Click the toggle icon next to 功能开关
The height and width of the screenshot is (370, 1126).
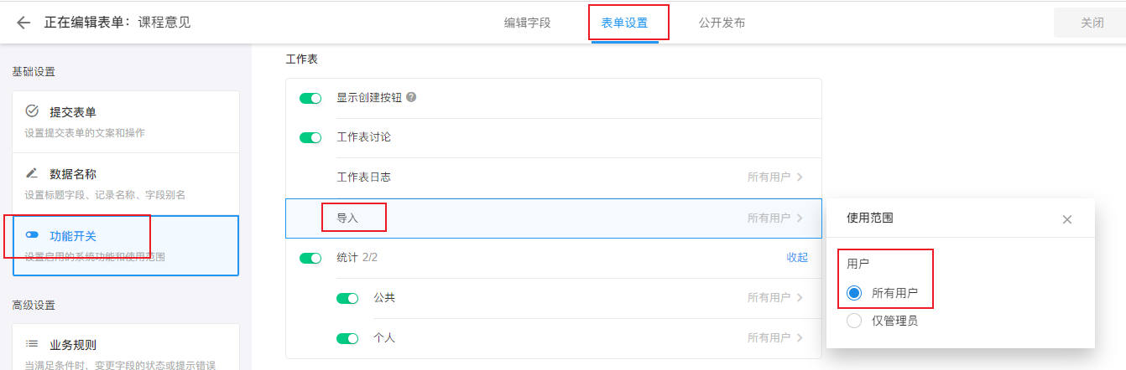(32, 236)
